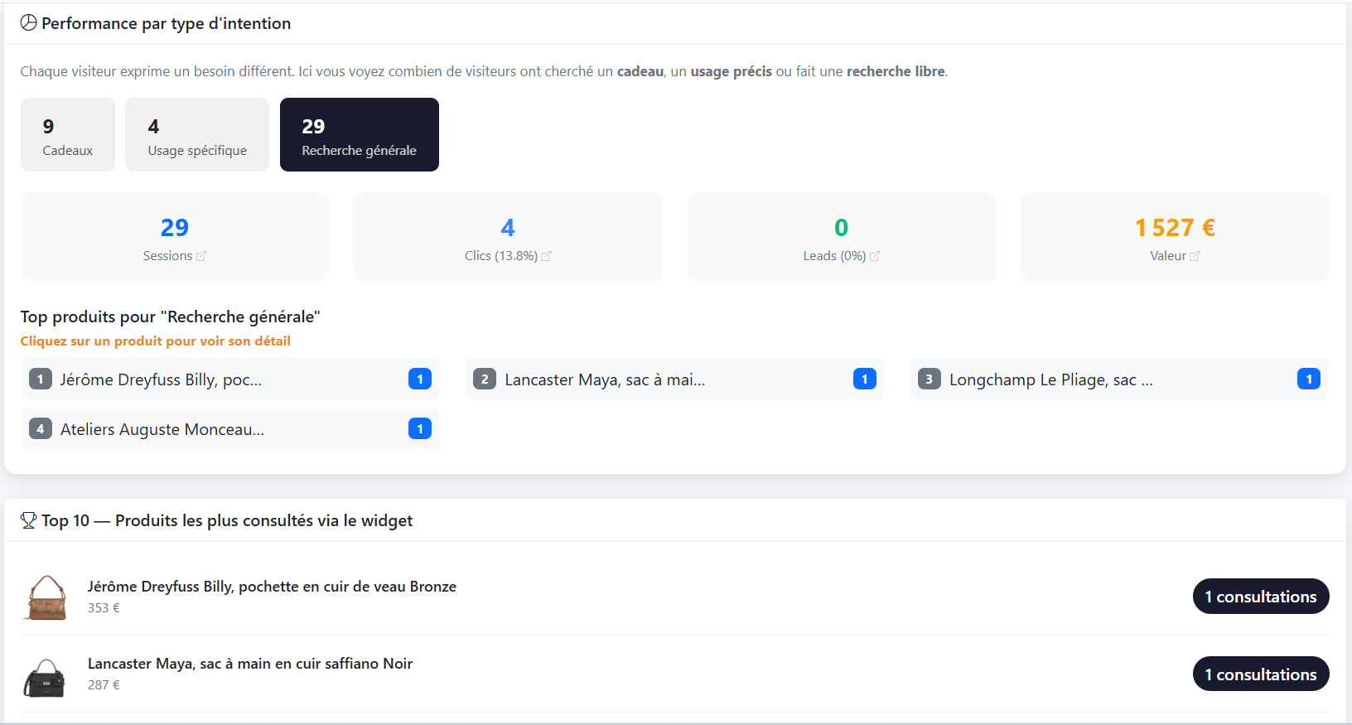Open the external link icon beside 'Valeur'

tap(1195, 256)
